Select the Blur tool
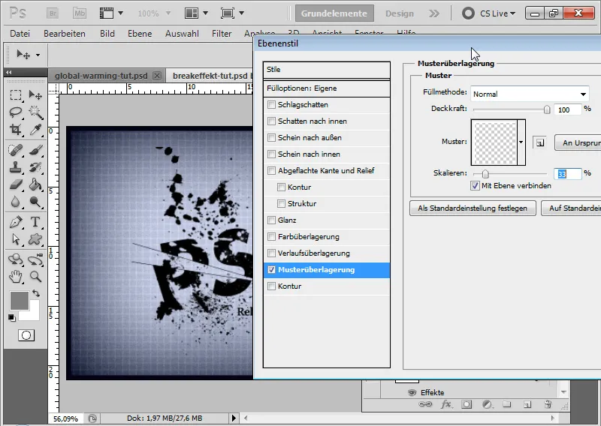 16,202
